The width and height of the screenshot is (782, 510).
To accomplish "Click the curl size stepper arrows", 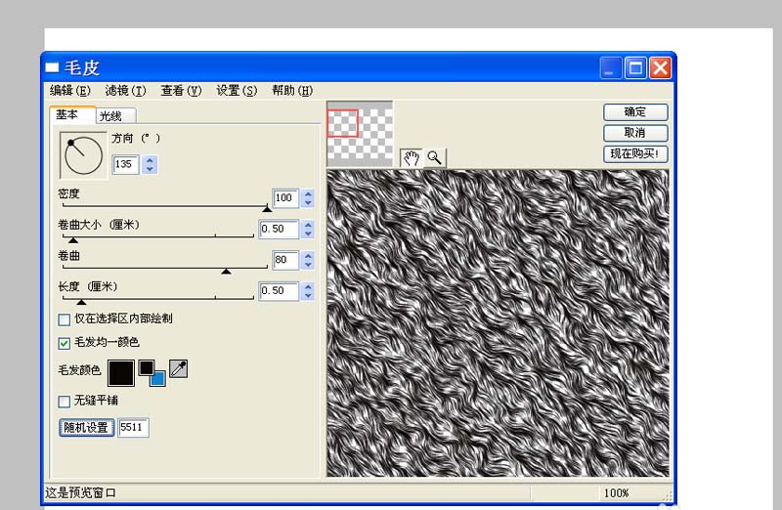I will click(308, 230).
